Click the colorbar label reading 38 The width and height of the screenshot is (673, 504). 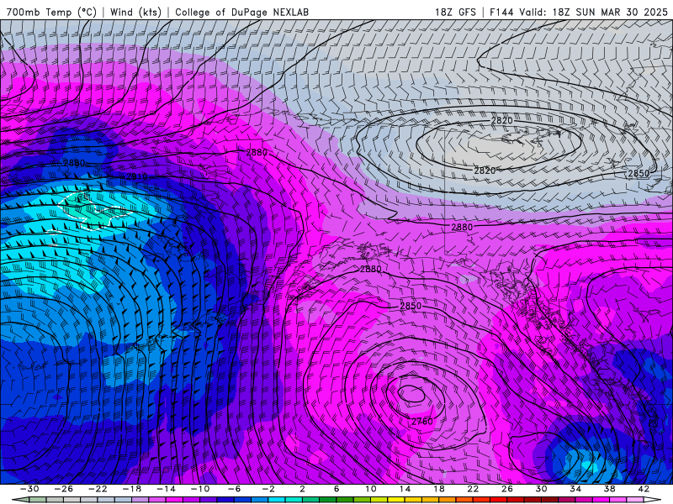[609, 489]
